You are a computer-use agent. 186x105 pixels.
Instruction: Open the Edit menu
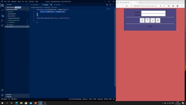coord(9,1)
